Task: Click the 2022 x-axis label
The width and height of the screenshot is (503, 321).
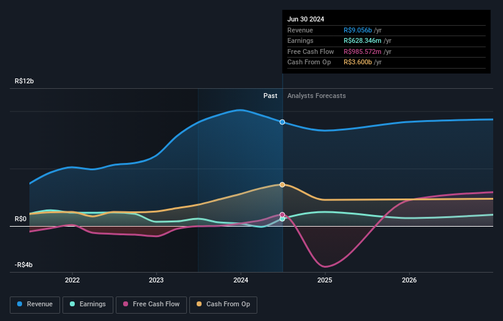Action: coord(72,280)
